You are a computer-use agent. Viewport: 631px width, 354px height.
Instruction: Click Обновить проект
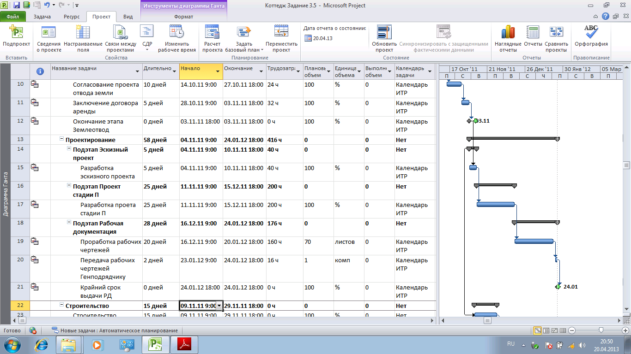(x=384, y=39)
